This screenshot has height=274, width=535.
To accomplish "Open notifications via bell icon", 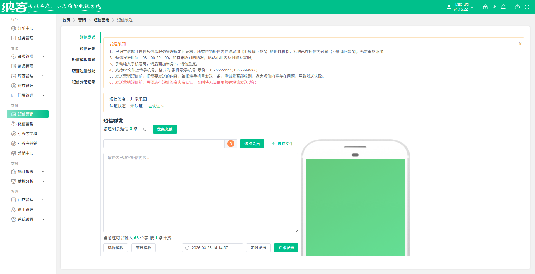I will tap(503, 7).
